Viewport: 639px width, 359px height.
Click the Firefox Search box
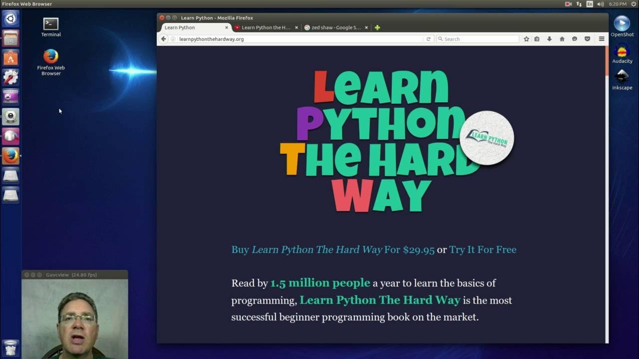point(478,39)
